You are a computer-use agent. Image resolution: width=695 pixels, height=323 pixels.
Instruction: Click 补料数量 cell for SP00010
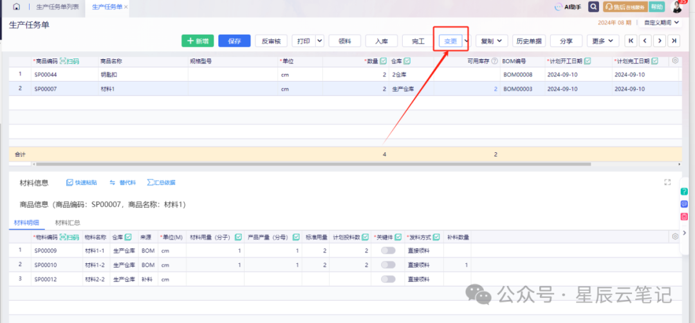[x=457, y=265]
